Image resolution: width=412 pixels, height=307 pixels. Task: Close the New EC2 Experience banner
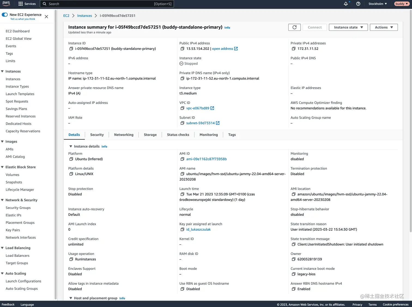[x=46, y=17]
